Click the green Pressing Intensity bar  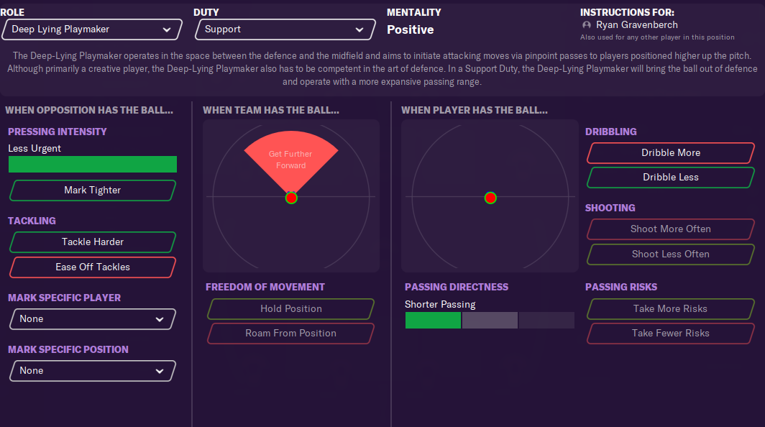[x=93, y=165]
